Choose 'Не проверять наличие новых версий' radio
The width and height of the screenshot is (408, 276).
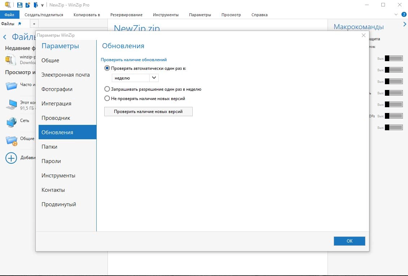(x=107, y=98)
